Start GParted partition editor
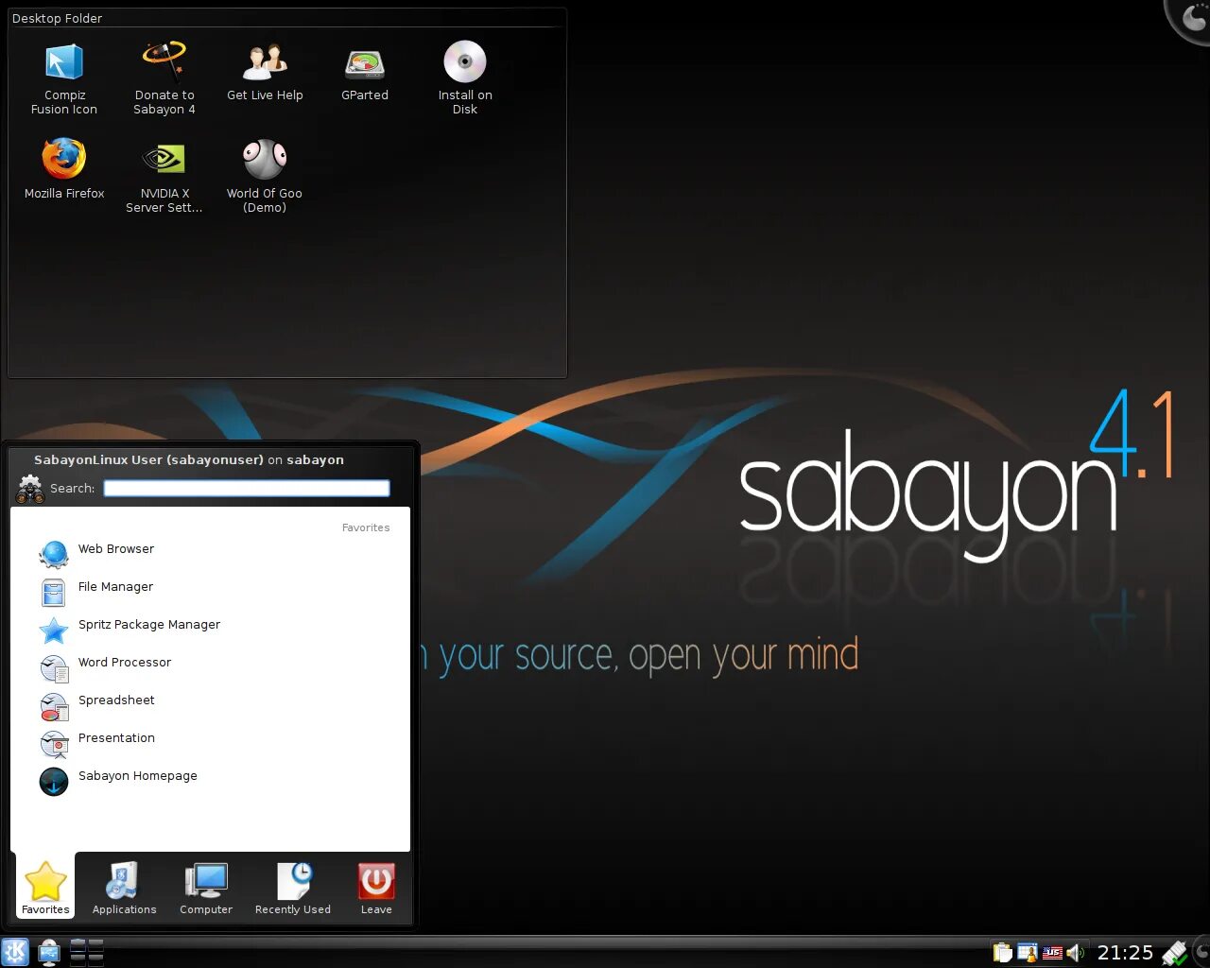This screenshot has width=1210, height=968. (x=365, y=73)
